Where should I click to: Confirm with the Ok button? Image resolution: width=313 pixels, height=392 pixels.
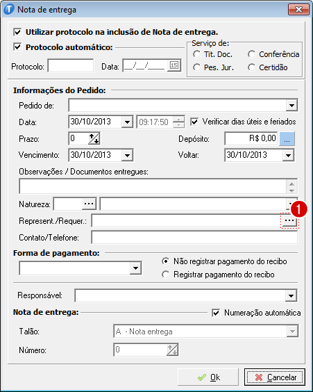(208, 377)
